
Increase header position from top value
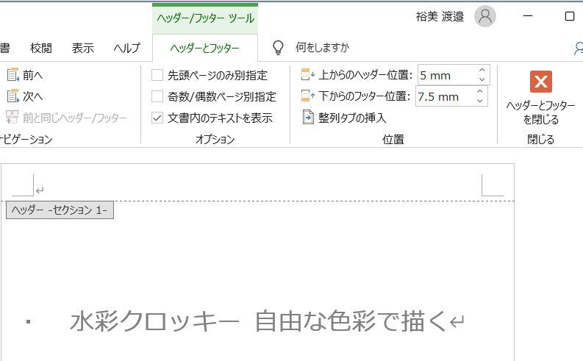click(x=482, y=71)
